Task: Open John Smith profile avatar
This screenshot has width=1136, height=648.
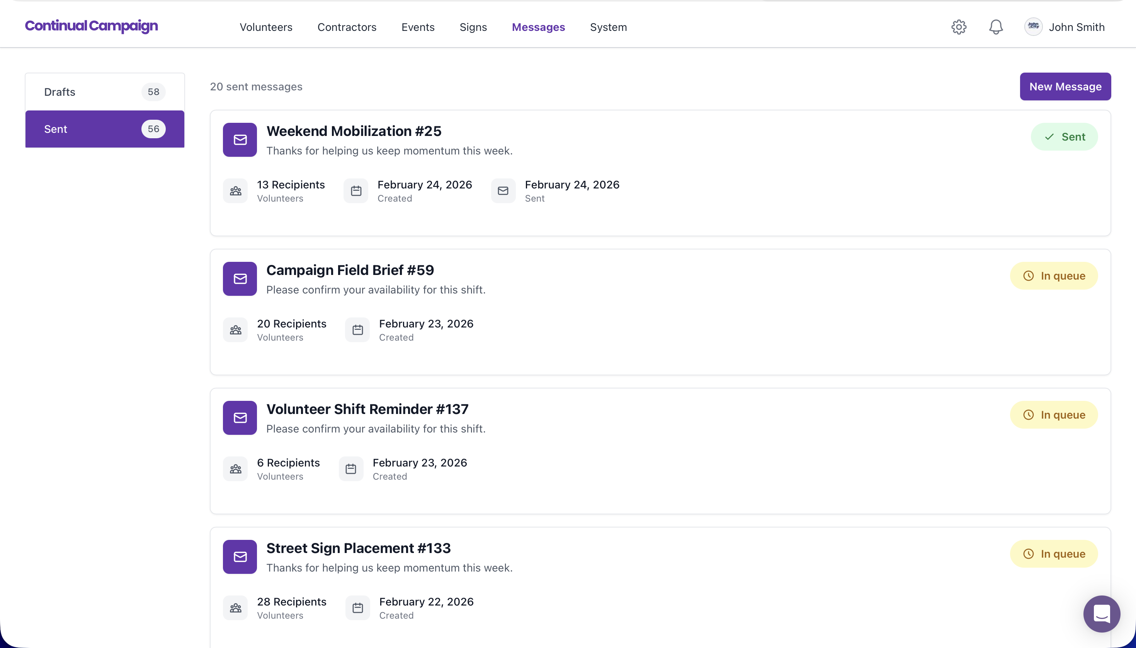Action: pyautogui.click(x=1033, y=27)
